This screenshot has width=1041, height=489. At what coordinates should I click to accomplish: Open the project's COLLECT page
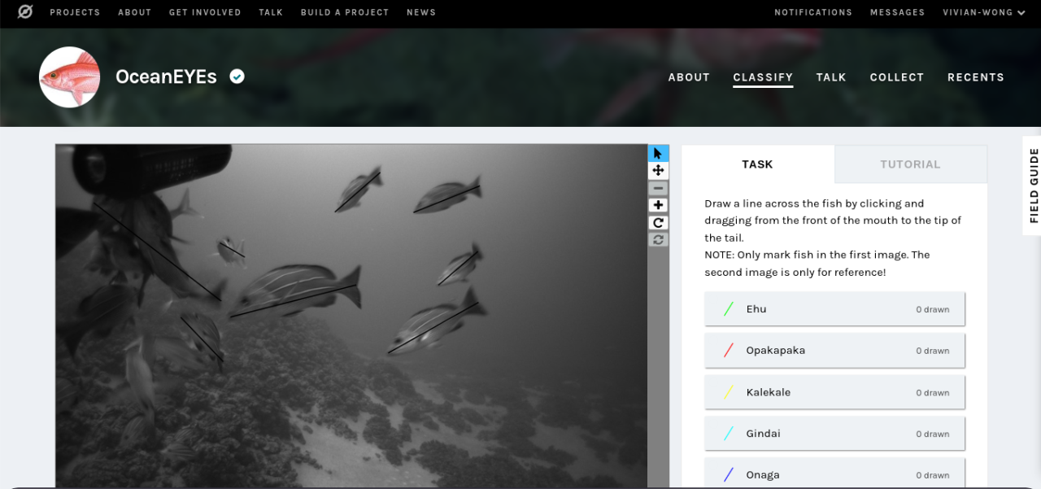coord(897,77)
